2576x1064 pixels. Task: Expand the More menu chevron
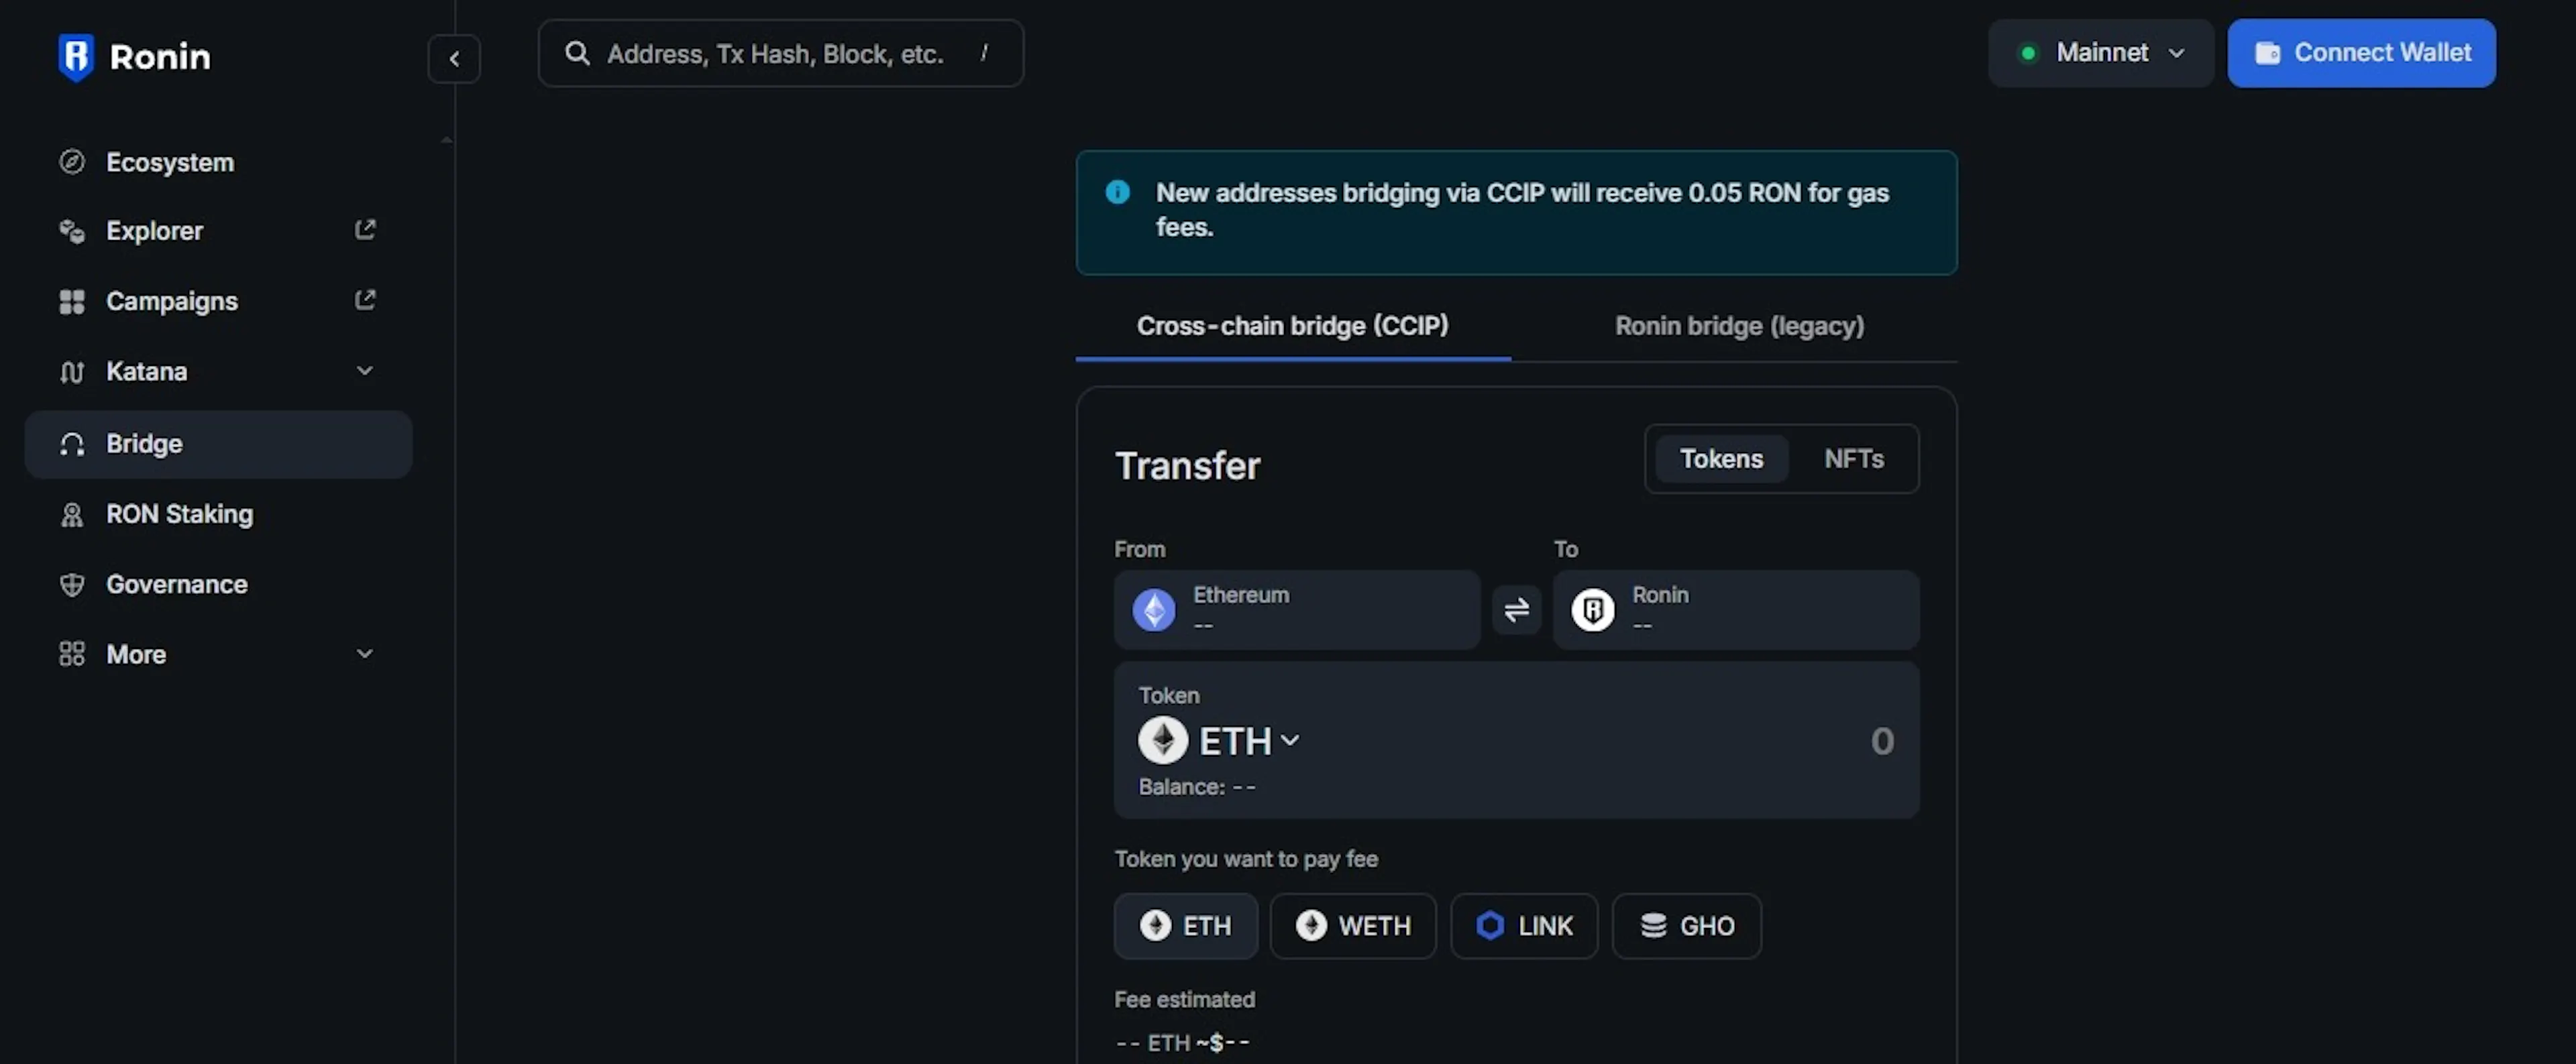tap(365, 654)
